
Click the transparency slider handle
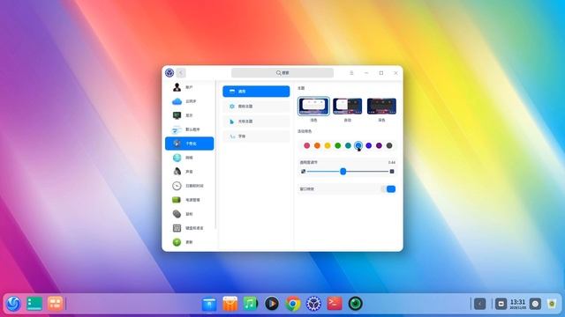[343, 172]
